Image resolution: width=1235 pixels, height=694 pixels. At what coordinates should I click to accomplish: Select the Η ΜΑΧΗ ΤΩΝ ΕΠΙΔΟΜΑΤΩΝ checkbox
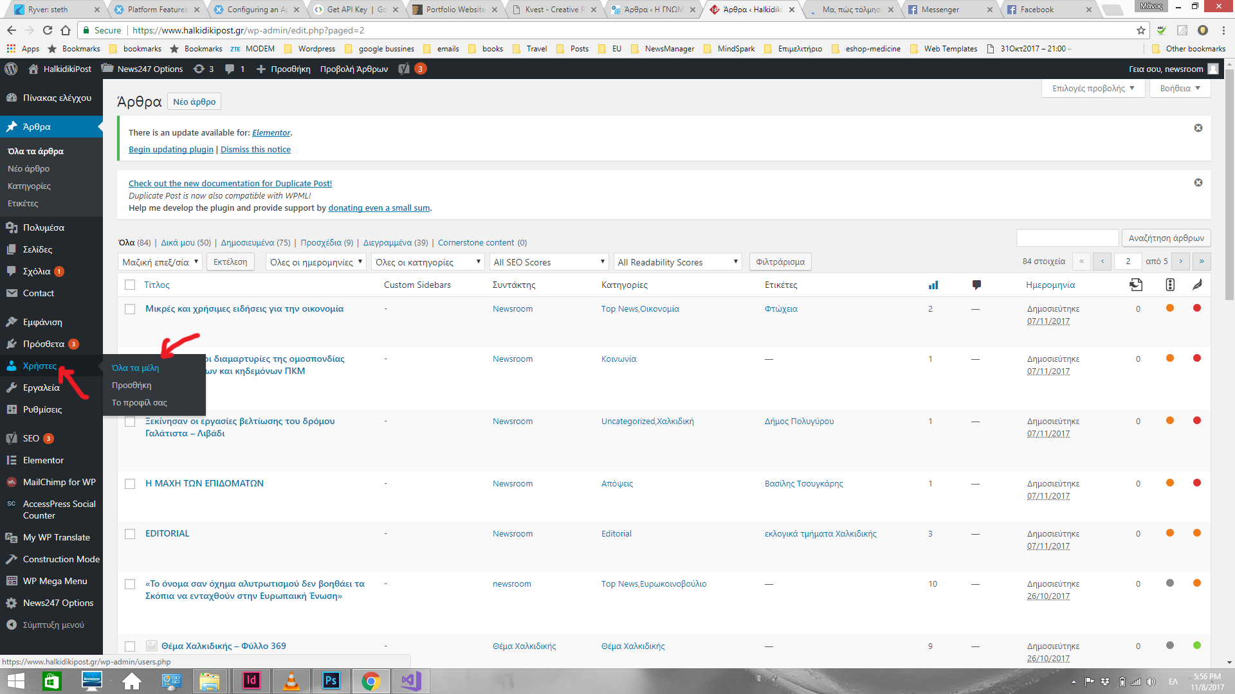click(130, 484)
